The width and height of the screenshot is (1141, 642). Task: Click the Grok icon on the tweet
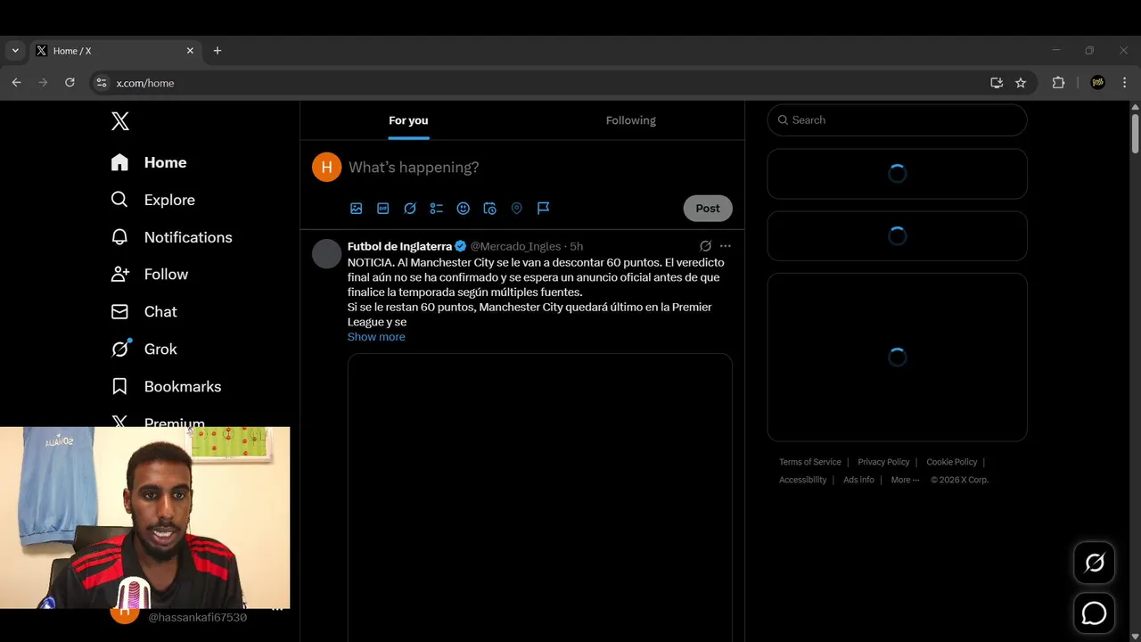705,246
